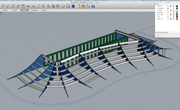Click the Zoom Selected tool
The image size is (180, 110).
pos(18,6)
